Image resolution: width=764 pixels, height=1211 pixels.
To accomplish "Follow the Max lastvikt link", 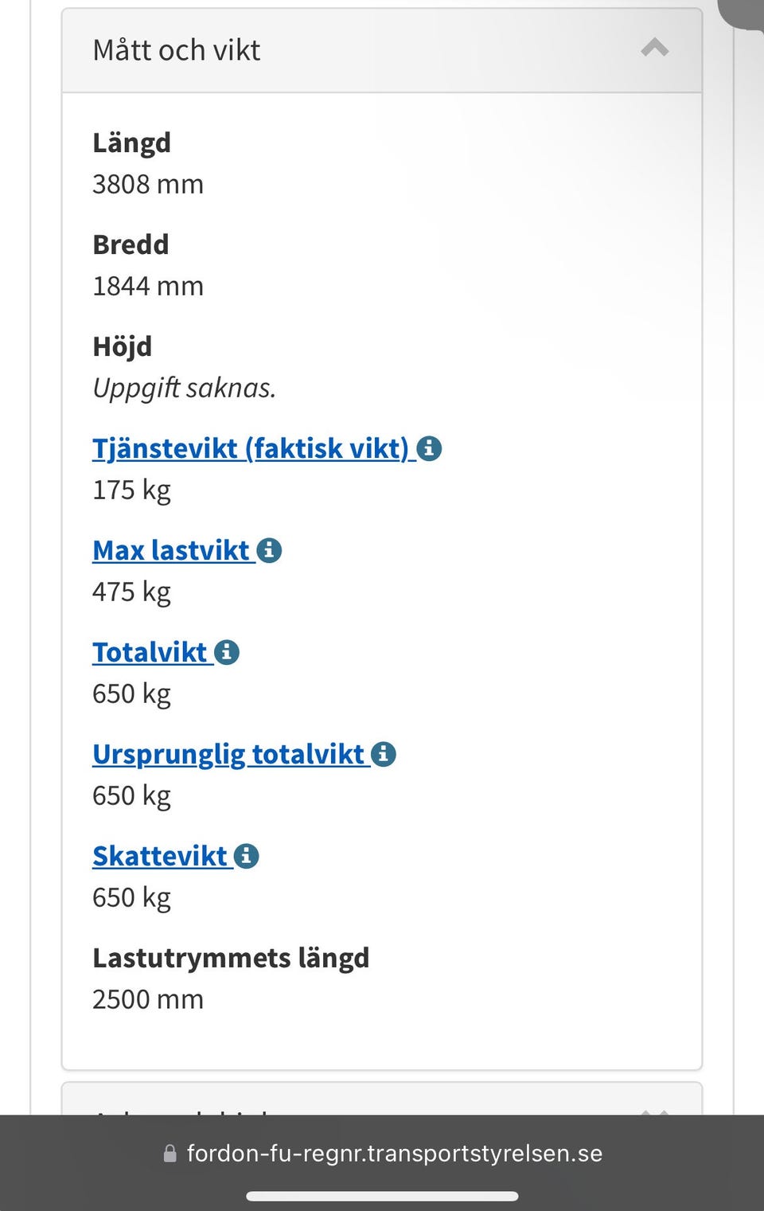I will pos(171,550).
